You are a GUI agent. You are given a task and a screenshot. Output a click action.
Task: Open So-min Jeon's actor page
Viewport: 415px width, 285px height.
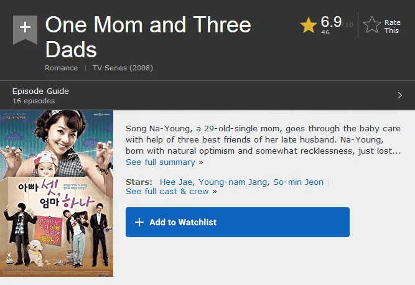coord(298,182)
